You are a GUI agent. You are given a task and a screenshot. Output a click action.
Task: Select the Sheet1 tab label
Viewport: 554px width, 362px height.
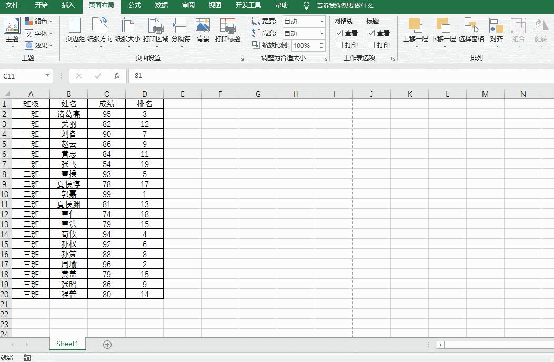click(67, 344)
